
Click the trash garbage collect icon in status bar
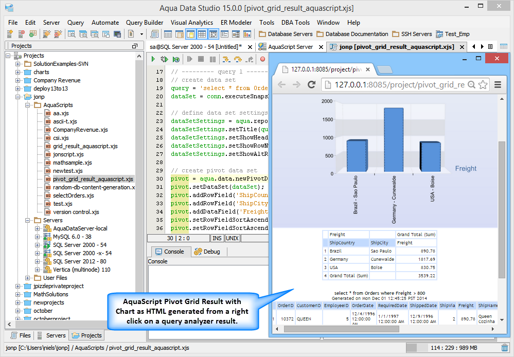(x=505, y=348)
